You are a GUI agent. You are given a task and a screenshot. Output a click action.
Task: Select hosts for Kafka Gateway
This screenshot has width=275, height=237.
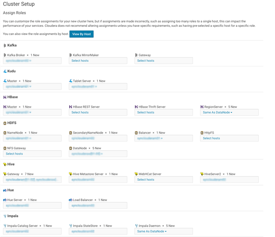click(163, 61)
